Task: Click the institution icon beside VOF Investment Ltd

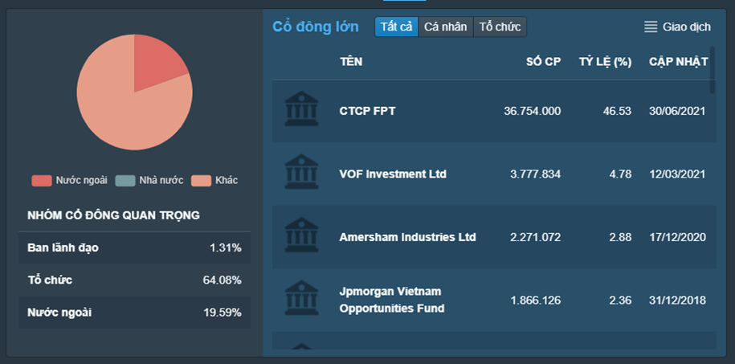Action: pos(301,174)
